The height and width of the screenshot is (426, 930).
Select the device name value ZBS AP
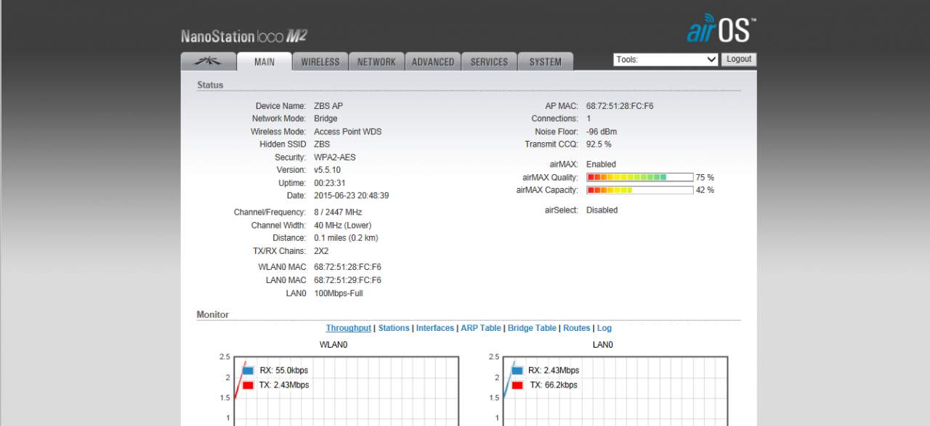(328, 106)
